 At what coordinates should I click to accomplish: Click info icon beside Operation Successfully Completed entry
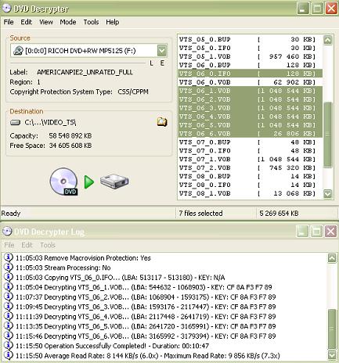(9, 345)
